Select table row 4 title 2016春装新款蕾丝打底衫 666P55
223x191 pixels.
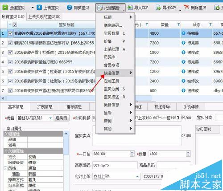43,62
